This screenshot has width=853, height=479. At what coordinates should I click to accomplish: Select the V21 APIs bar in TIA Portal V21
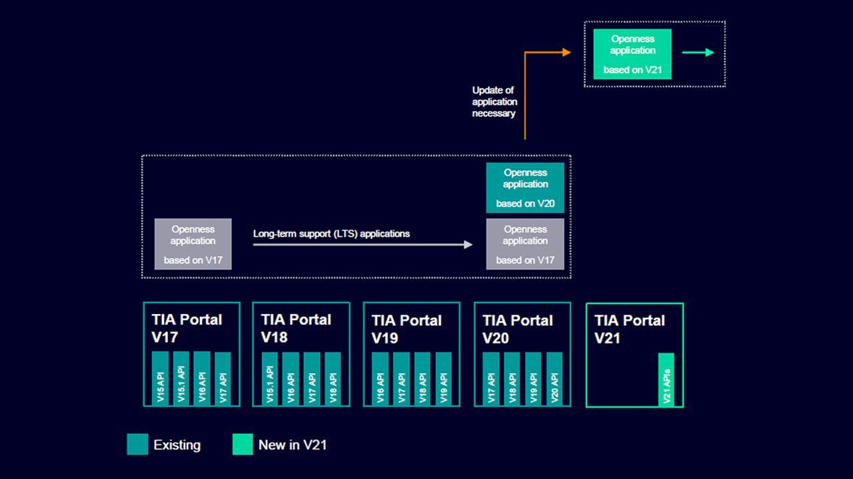tap(666, 380)
